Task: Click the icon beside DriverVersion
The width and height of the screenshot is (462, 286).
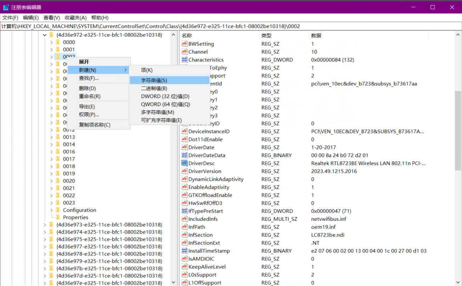Action: pos(184,171)
